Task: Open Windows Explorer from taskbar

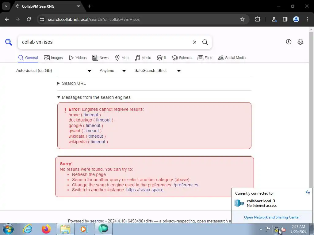Action: pos(65,229)
